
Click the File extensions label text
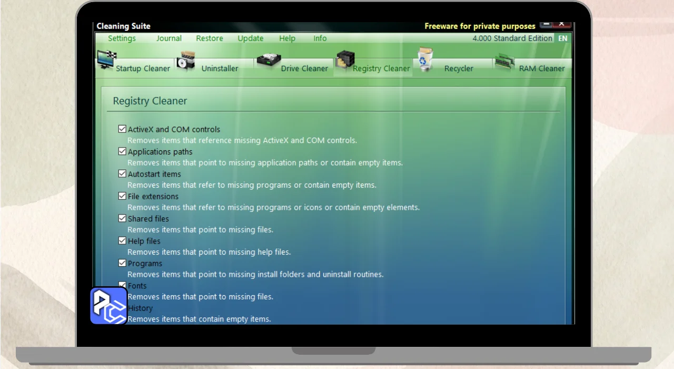[x=153, y=197]
